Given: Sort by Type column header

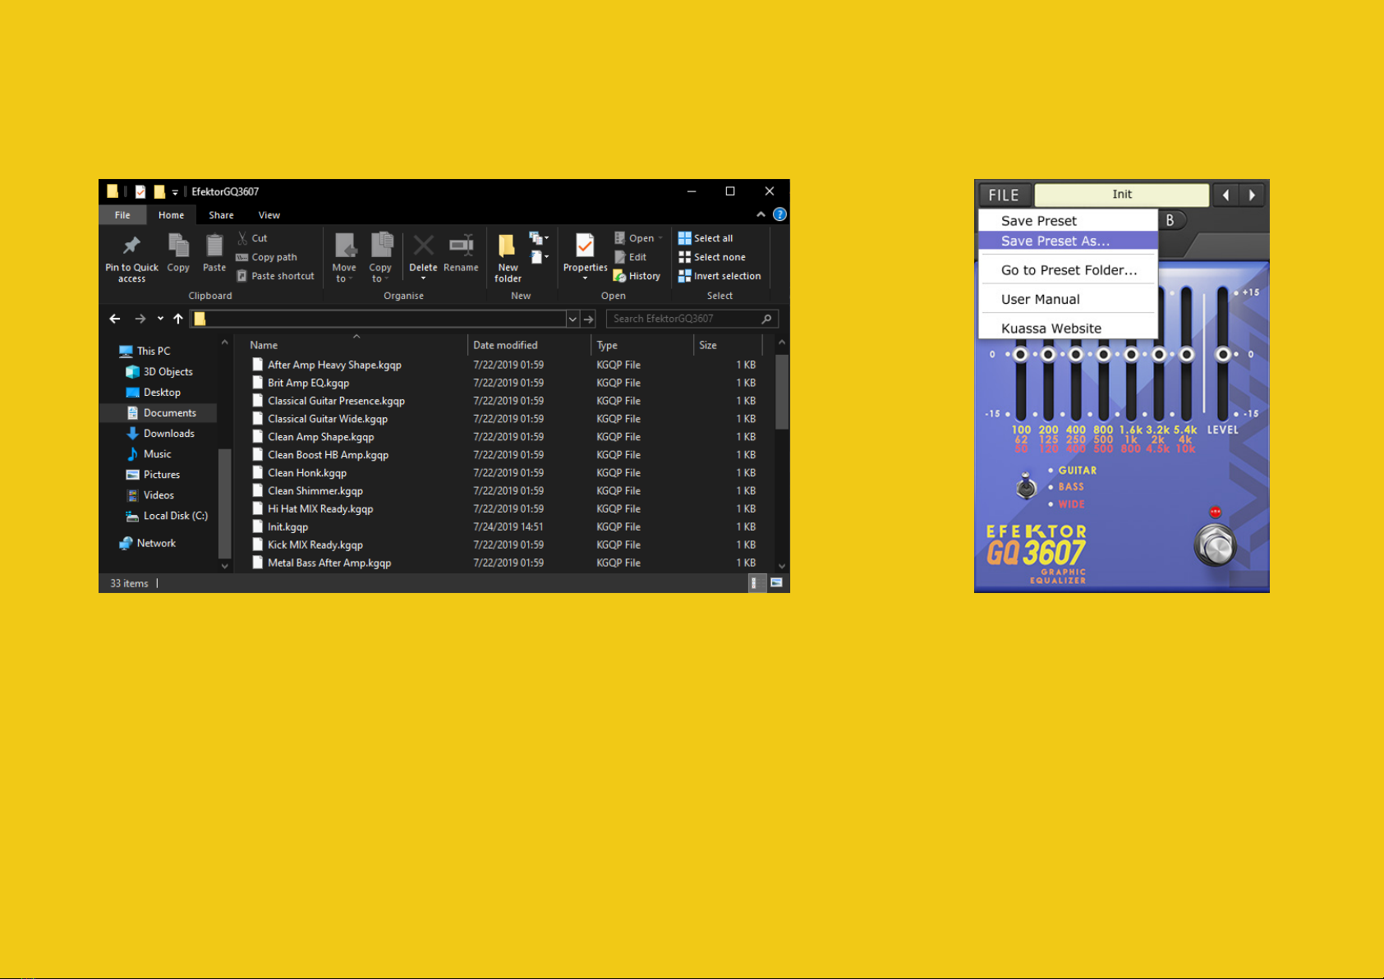Looking at the screenshot, I should coord(642,345).
